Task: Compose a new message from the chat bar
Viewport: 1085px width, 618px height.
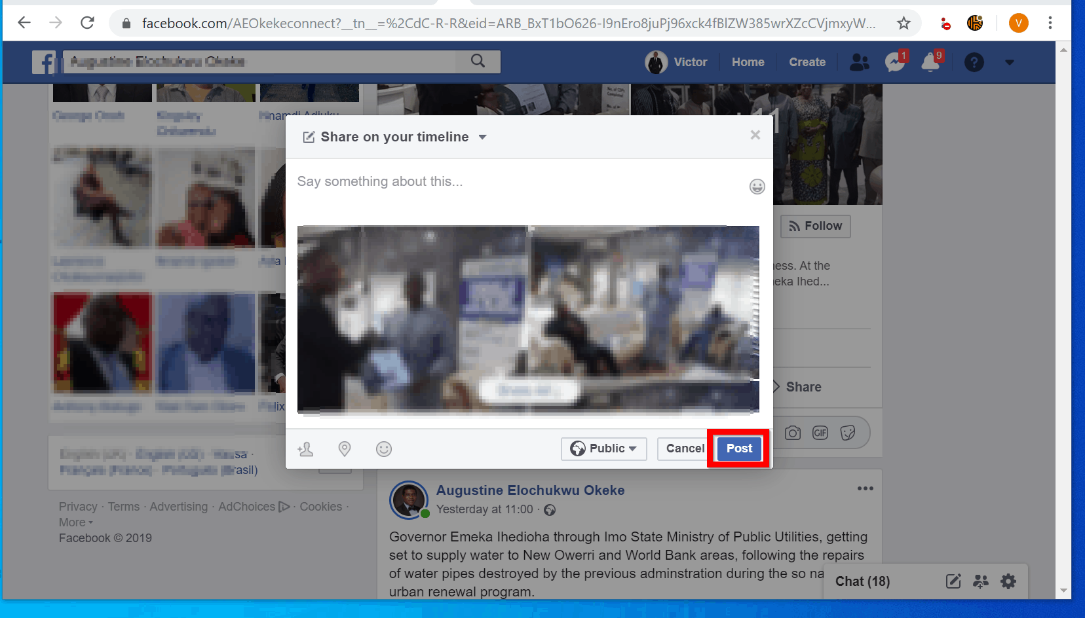Action: click(953, 581)
